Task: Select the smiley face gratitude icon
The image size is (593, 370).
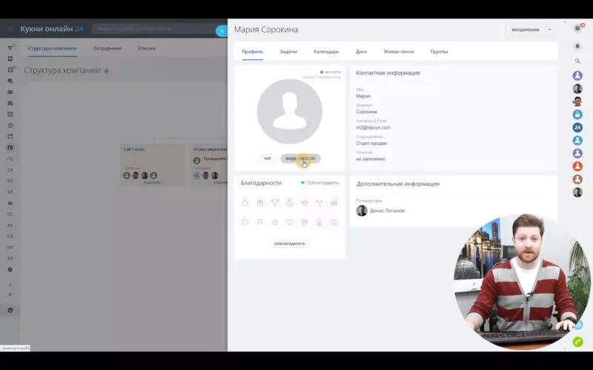Action: point(334,223)
